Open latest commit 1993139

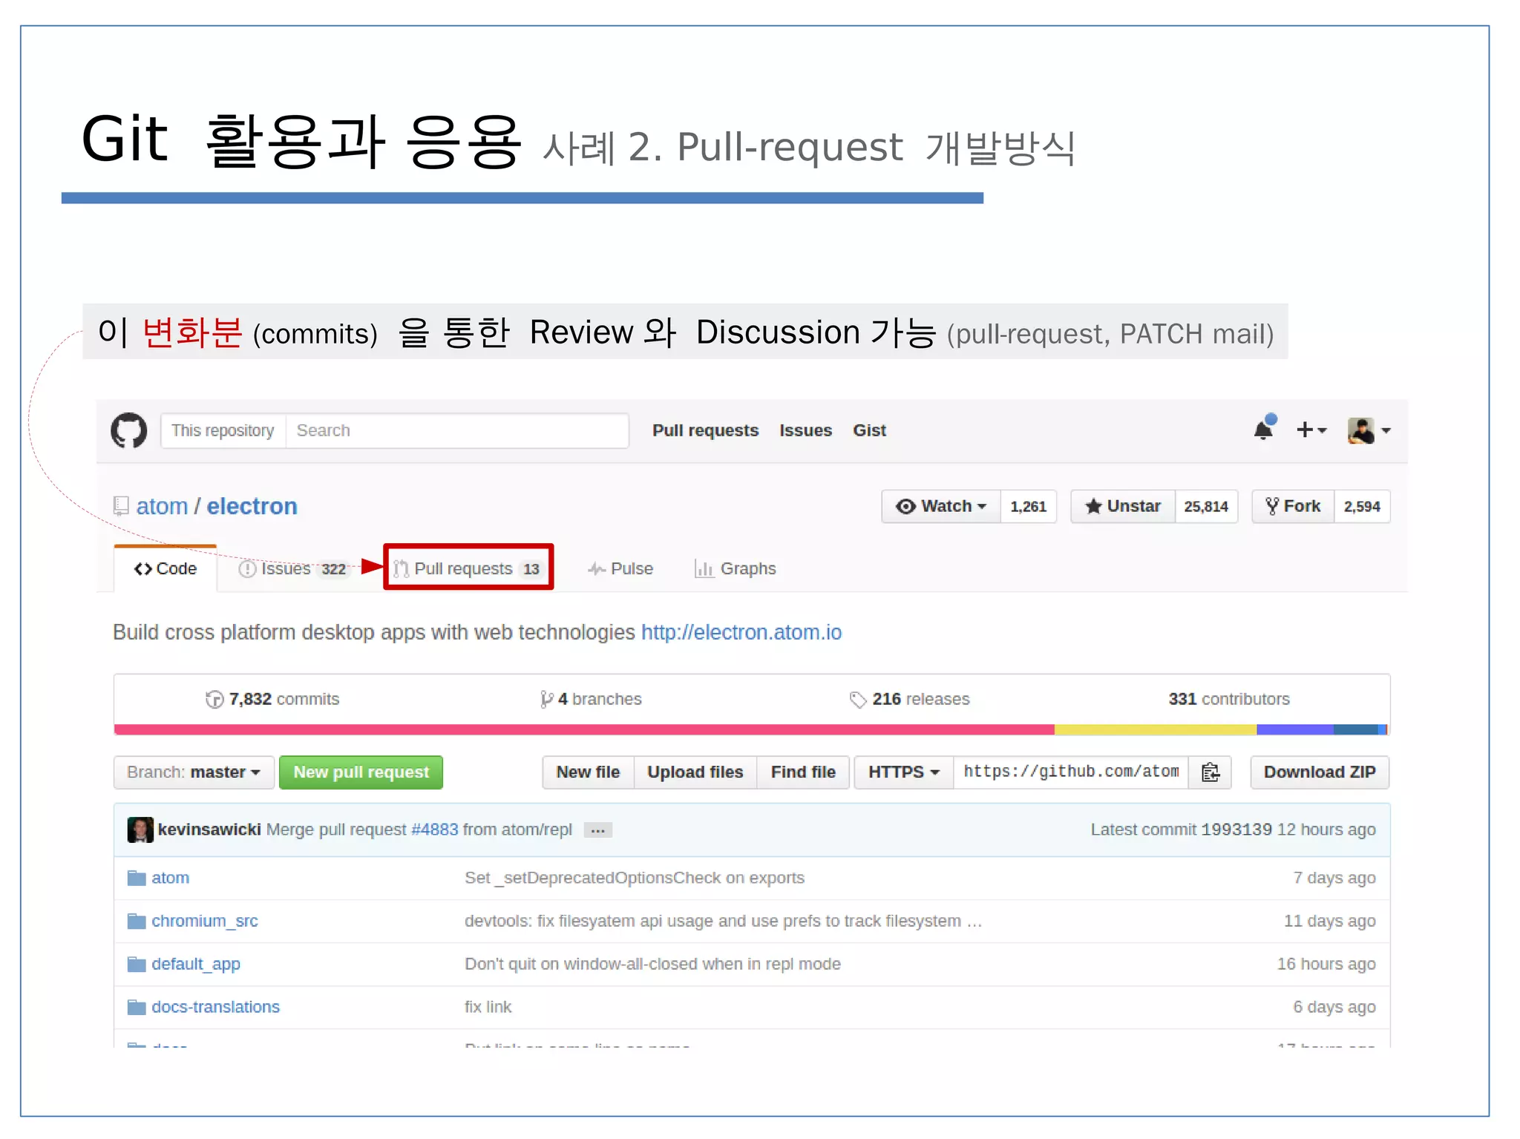point(1236,830)
